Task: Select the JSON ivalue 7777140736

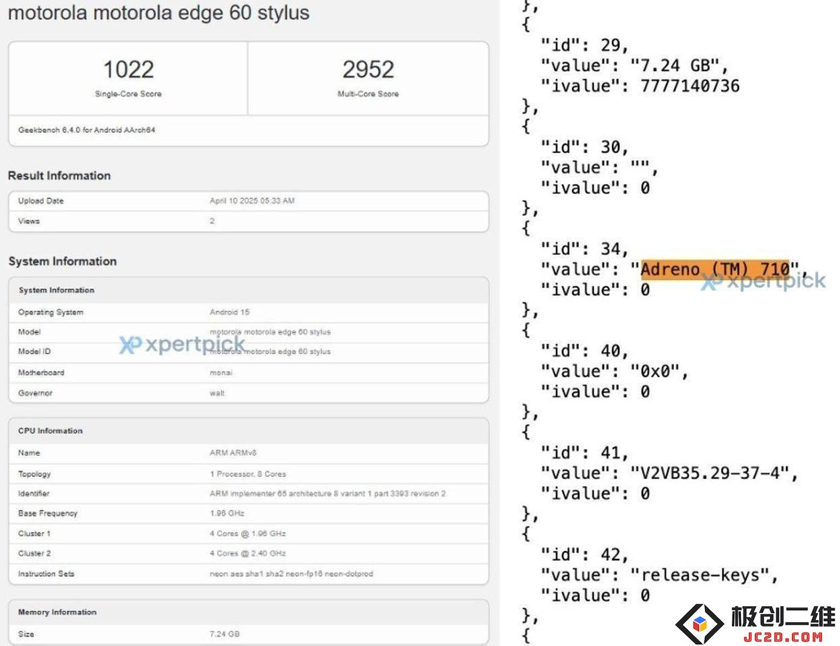Action: [x=690, y=86]
